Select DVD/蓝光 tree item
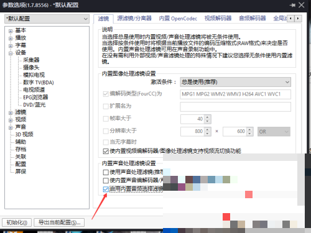 pyautogui.click(x=34, y=104)
